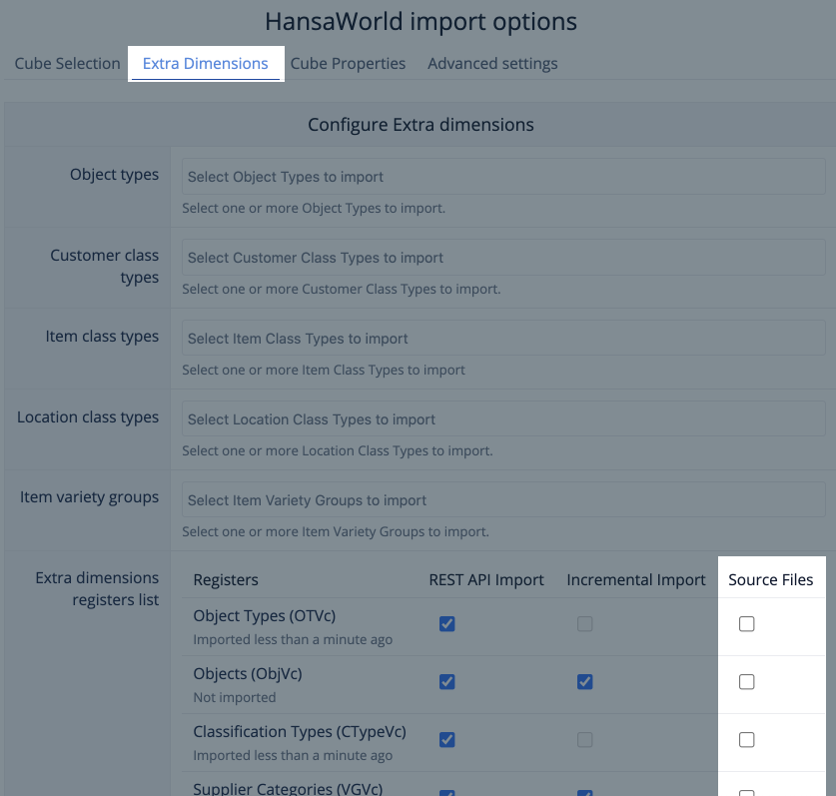Open the Item Variety Groups dropdown
Viewport: 836px width, 796px height.
(x=503, y=500)
